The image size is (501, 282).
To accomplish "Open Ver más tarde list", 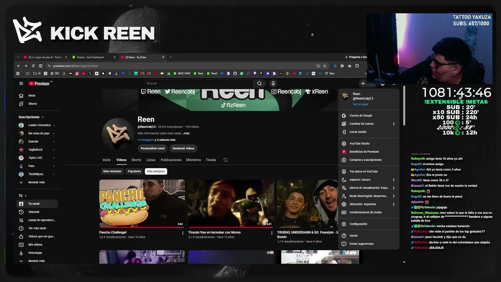I will pyautogui.click(x=37, y=228).
